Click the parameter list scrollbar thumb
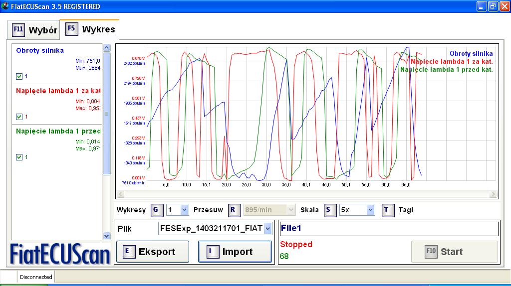511x286 pixels. click(107, 114)
